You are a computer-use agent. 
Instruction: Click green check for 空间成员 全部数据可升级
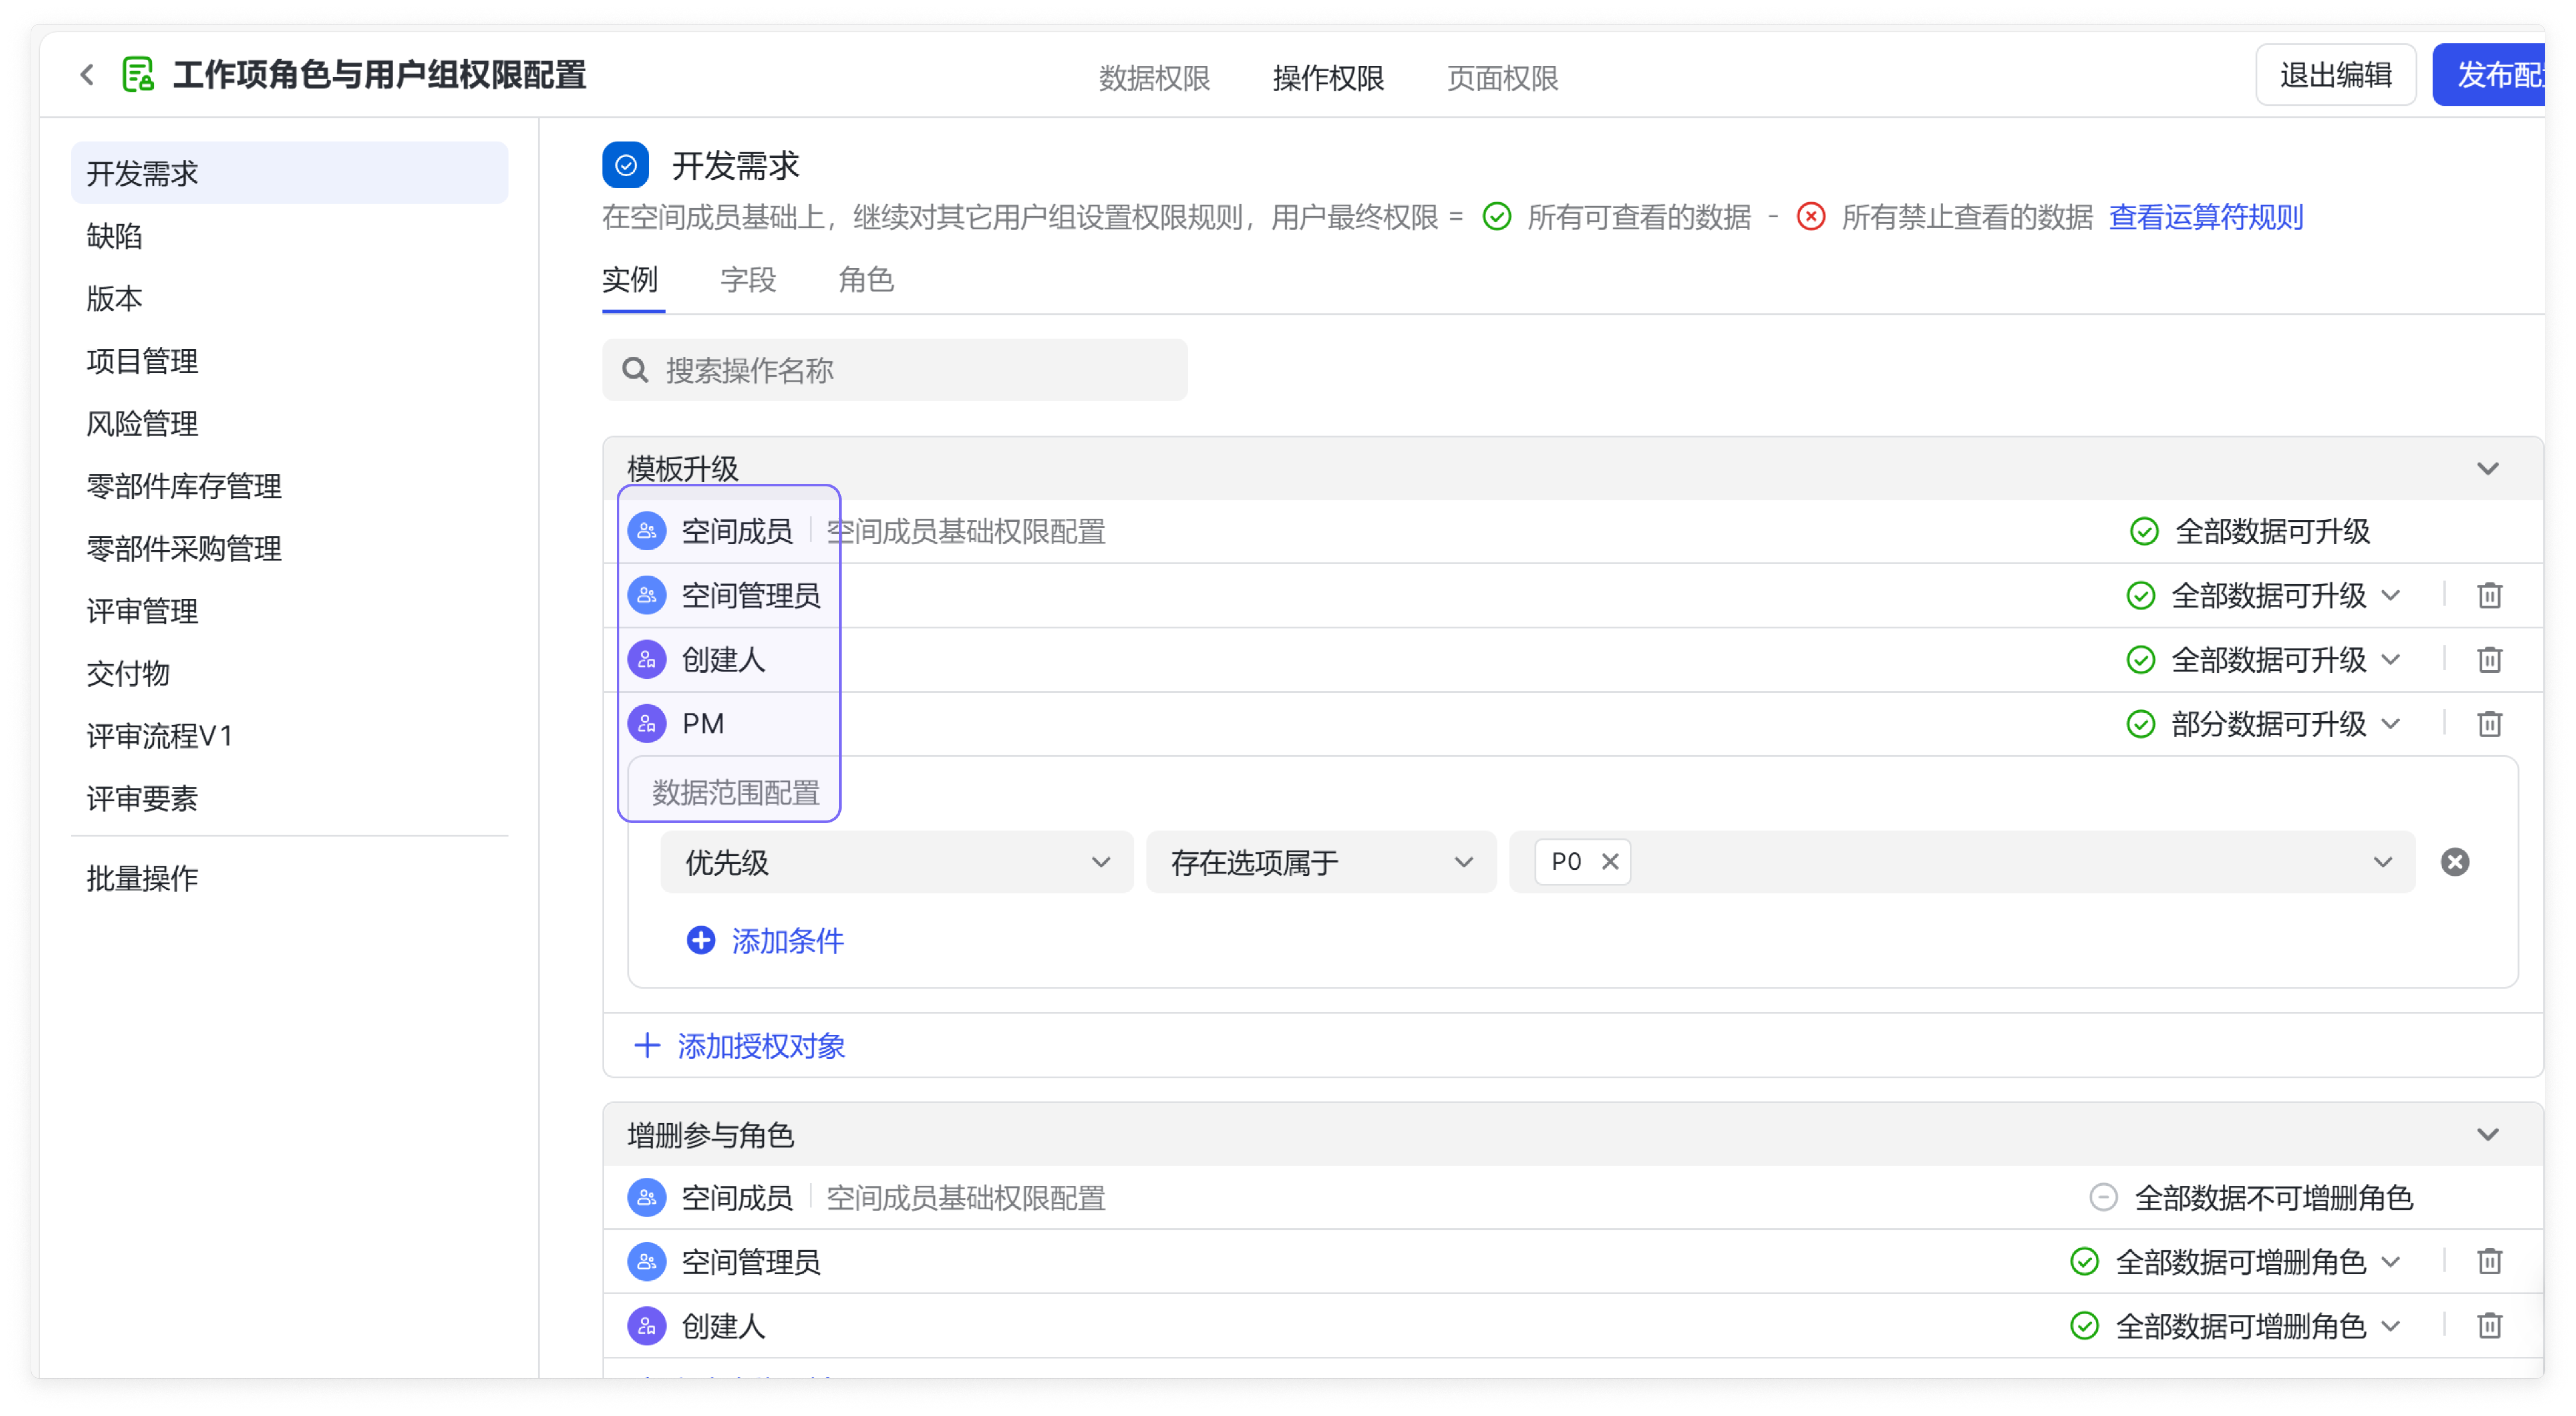[2144, 531]
